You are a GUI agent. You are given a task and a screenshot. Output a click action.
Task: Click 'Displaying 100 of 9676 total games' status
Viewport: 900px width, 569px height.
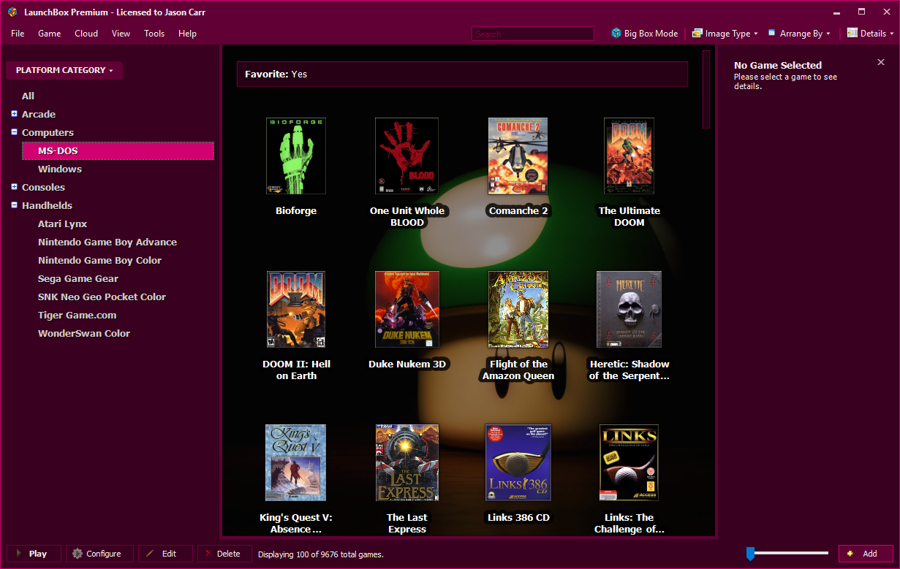321,554
